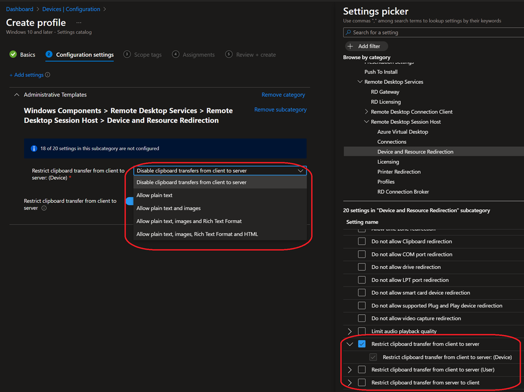Click the Remove subcategory link

click(280, 110)
